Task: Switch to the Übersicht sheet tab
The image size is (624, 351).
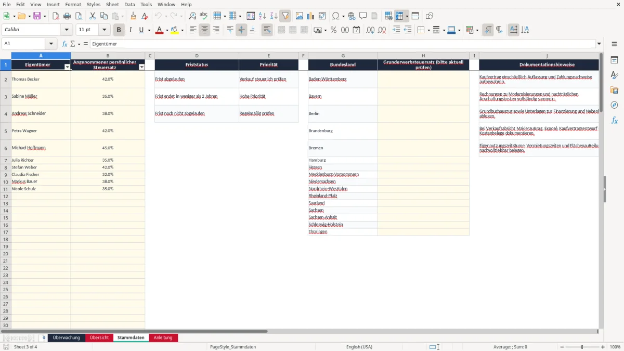Action: click(x=99, y=338)
